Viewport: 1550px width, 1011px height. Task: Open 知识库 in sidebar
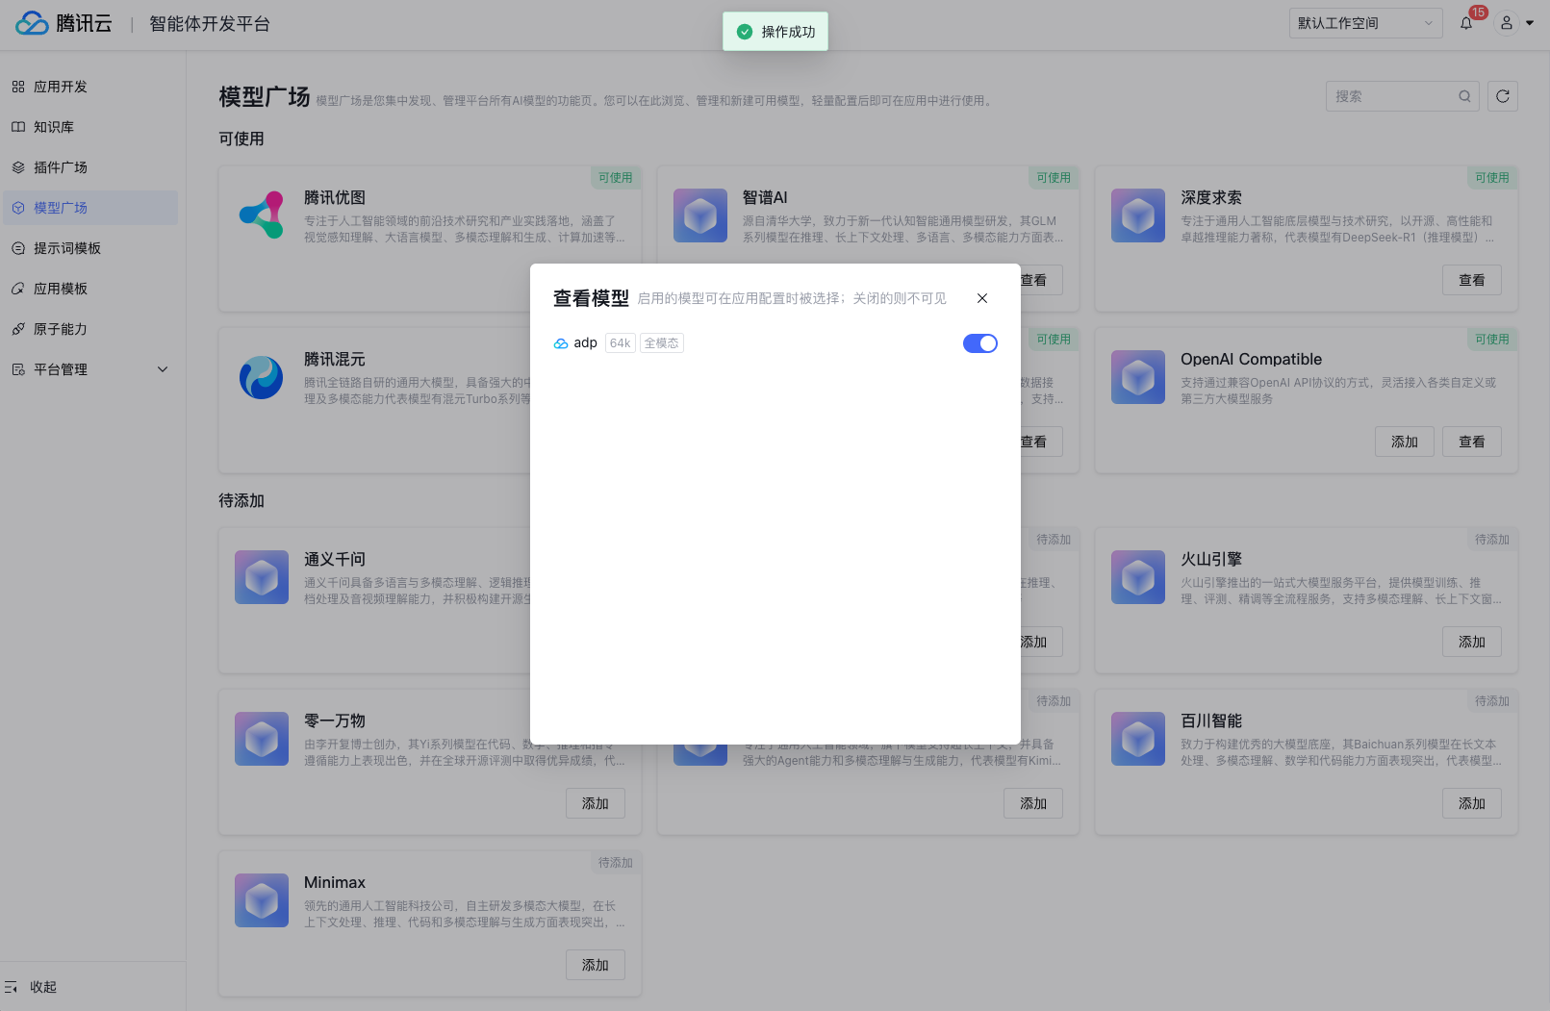point(89,127)
